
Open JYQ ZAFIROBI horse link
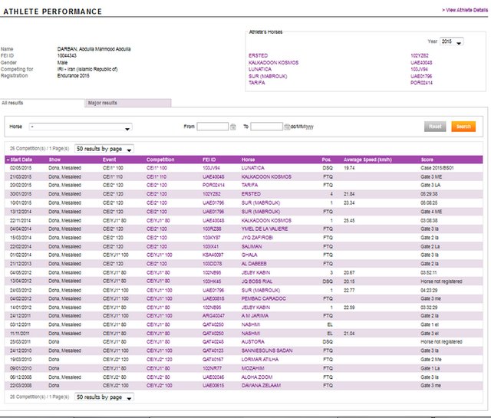point(257,238)
